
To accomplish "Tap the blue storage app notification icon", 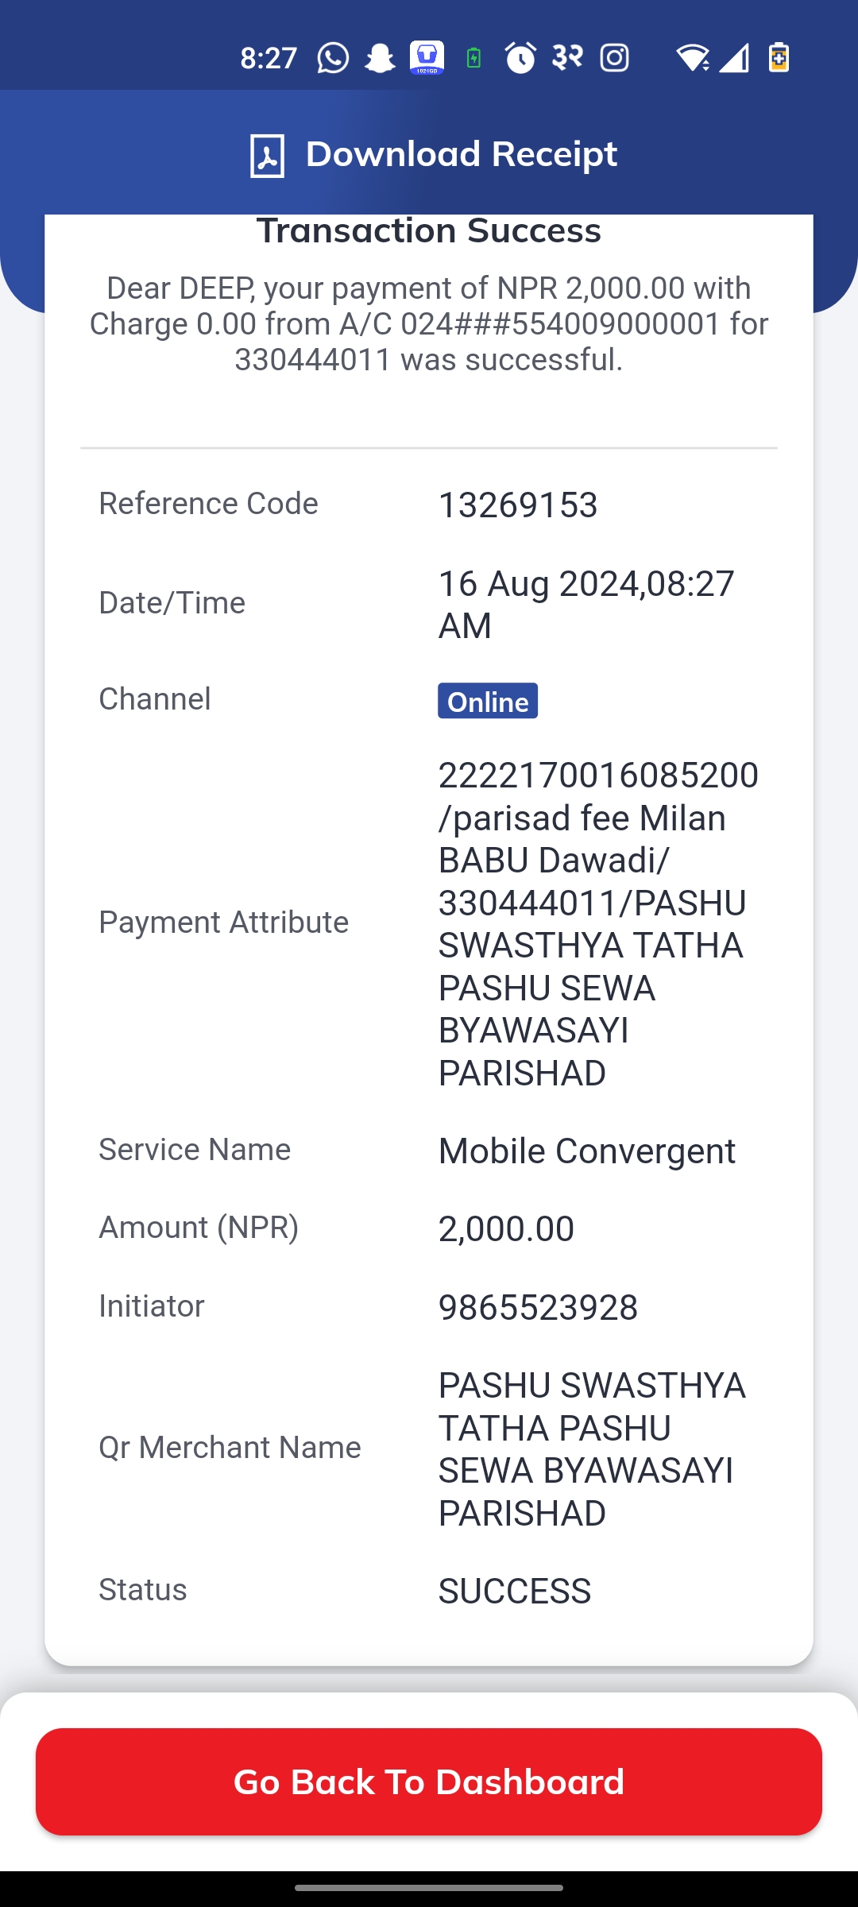I will click(x=427, y=58).
